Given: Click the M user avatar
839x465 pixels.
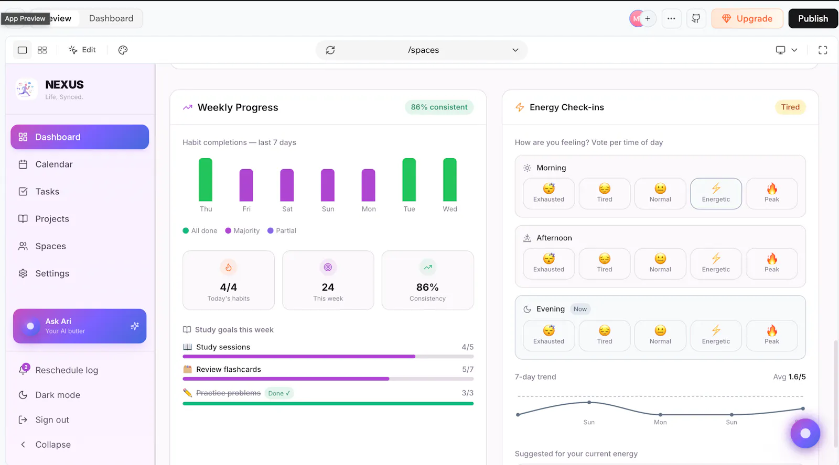Looking at the screenshot, I should pyautogui.click(x=636, y=18).
